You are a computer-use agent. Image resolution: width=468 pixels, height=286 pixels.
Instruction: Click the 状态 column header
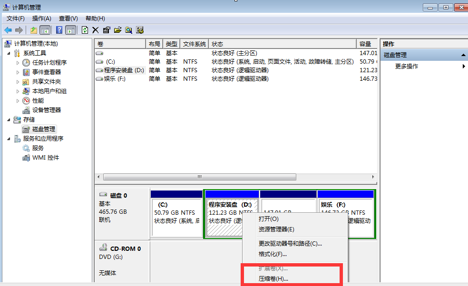283,44
